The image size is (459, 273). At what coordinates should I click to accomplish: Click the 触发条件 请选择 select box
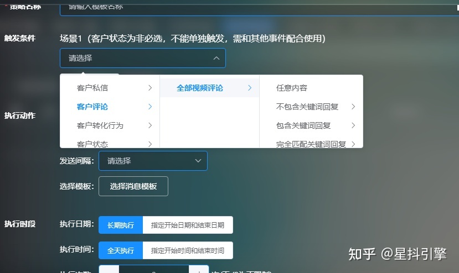click(142, 58)
